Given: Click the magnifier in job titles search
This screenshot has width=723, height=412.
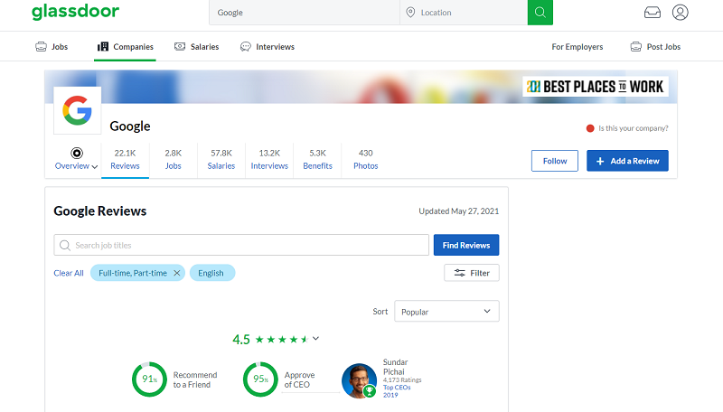Looking at the screenshot, I should click(65, 245).
